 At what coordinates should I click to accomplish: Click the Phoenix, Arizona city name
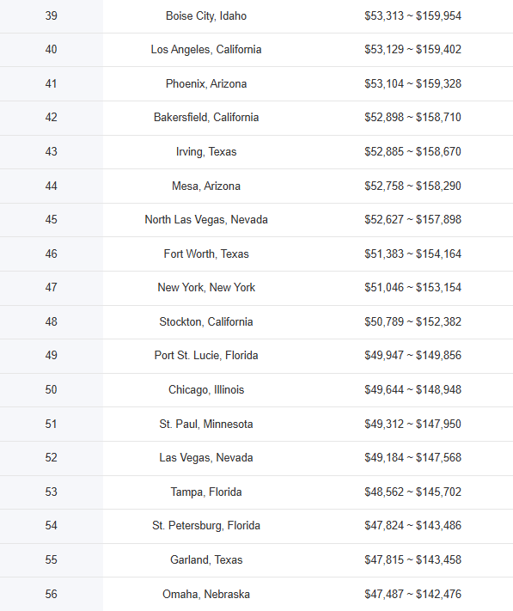[x=206, y=83]
